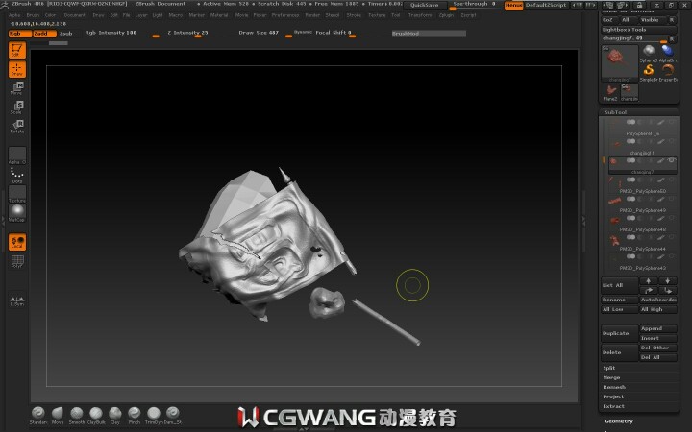Toggle Dynamic draw size
692x432 pixels.
click(x=303, y=33)
